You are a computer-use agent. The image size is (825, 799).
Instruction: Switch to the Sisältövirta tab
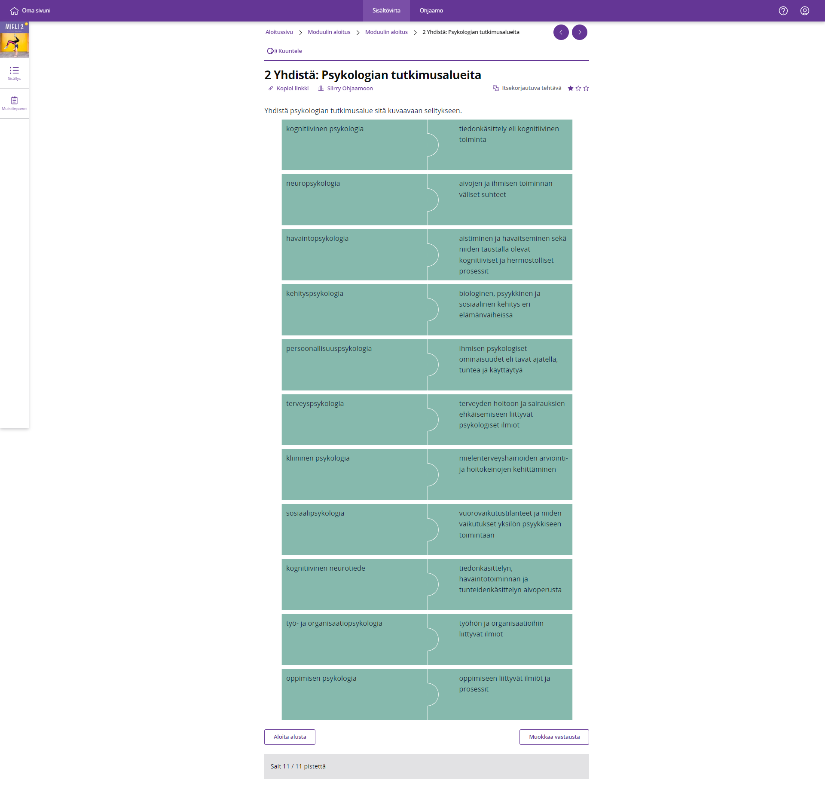386,11
